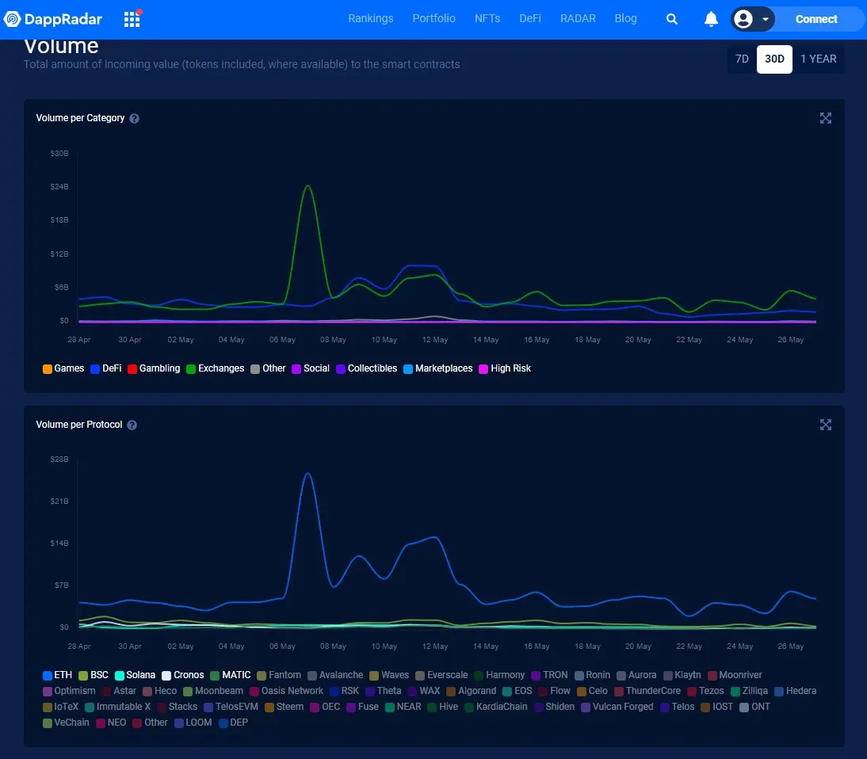The width and height of the screenshot is (867, 759).
Task: Open the Rankings menu
Action: [370, 18]
